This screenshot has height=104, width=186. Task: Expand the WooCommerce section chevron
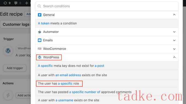[x=174, y=49]
